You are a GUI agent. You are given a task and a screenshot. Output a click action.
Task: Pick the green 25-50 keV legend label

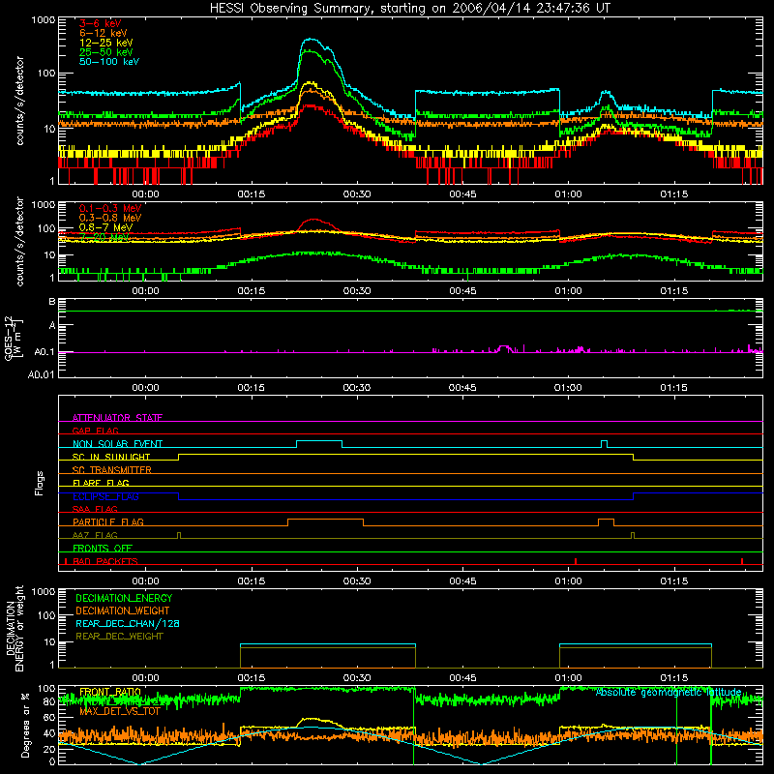(x=106, y=52)
